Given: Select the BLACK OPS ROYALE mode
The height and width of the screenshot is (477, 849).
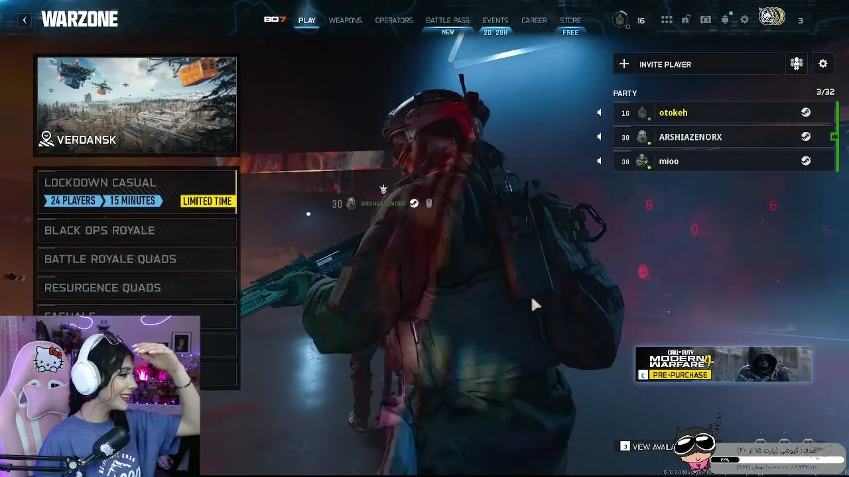Looking at the screenshot, I should tap(137, 231).
